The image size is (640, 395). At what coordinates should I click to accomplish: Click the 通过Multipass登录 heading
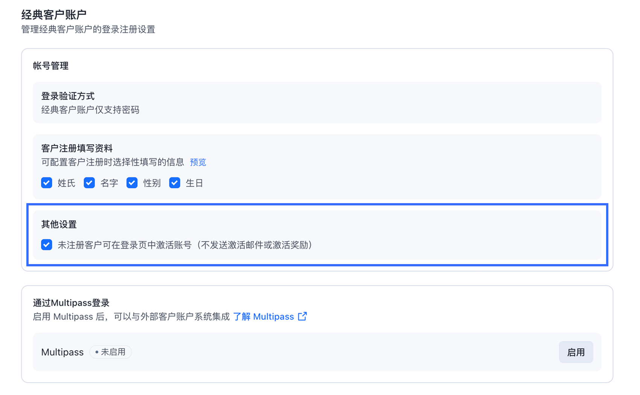tap(71, 303)
